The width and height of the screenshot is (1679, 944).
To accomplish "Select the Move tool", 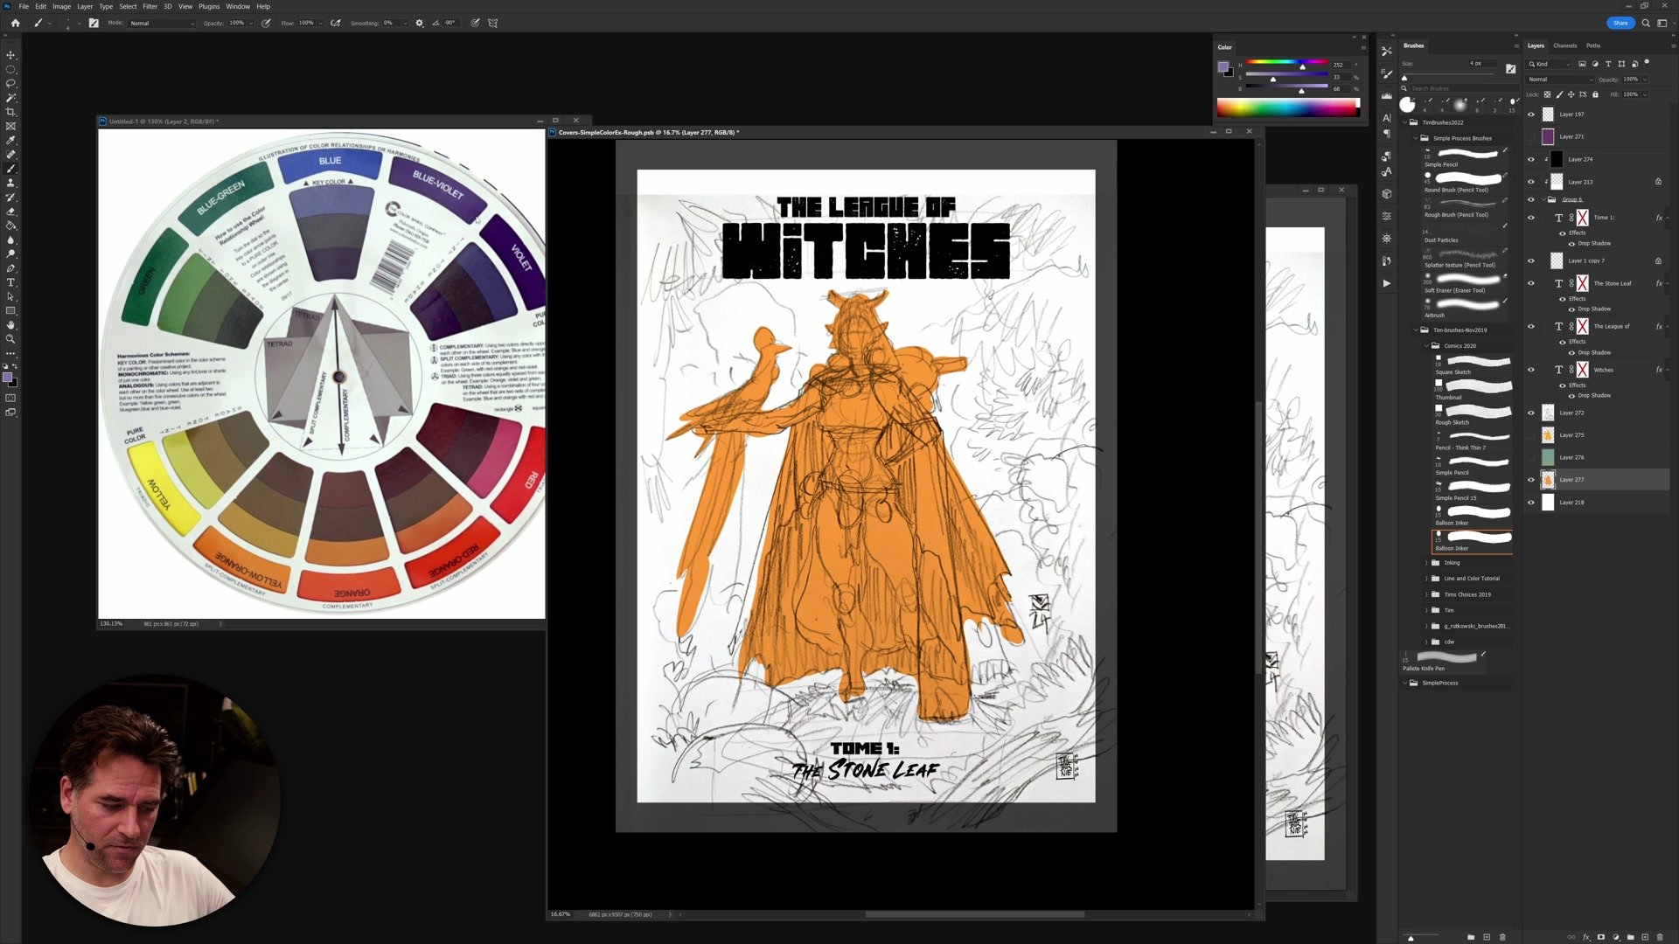I will (x=10, y=55).
